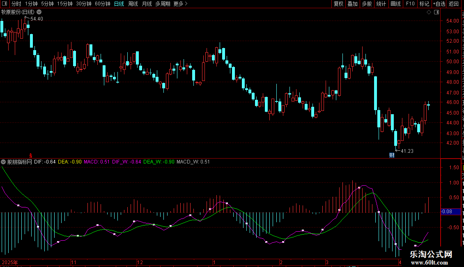Switch to 分时 intraday view
Screen dimensions: 464x267
coord(16,4)
